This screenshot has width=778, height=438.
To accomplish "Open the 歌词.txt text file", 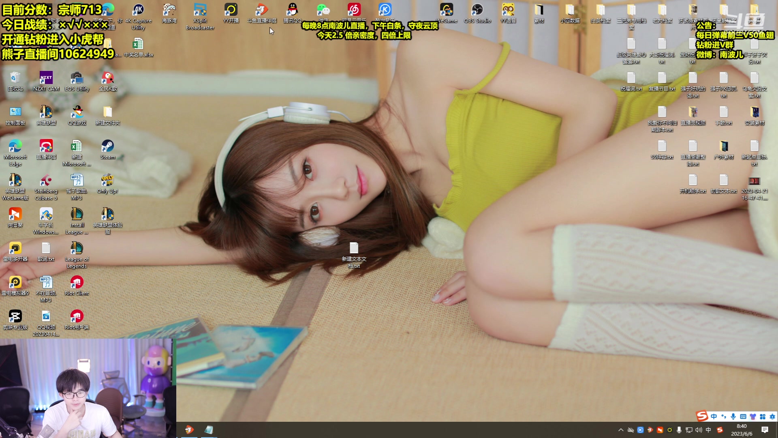I will pyautogui.click(x=46, y=251).
